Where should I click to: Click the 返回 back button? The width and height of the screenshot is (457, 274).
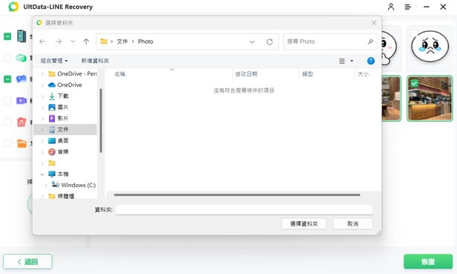27,261
